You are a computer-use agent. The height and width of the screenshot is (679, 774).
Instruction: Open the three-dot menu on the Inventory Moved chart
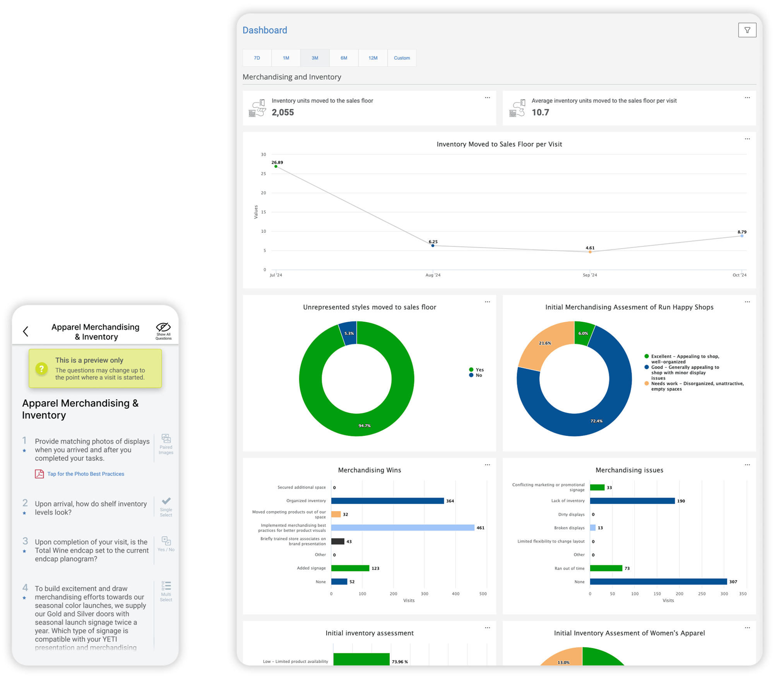coord(747,139)
